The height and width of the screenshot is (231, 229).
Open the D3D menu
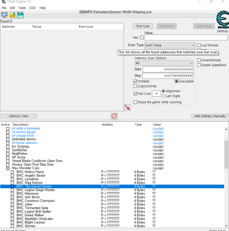33,8
